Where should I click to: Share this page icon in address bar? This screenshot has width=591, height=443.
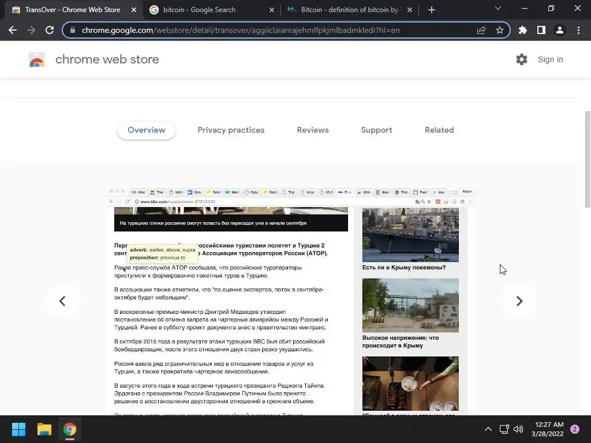click(x=481, y=30)
